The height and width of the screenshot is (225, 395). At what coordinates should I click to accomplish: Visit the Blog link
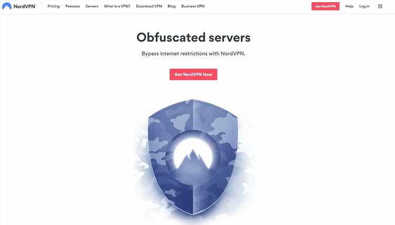click(172, 6)
